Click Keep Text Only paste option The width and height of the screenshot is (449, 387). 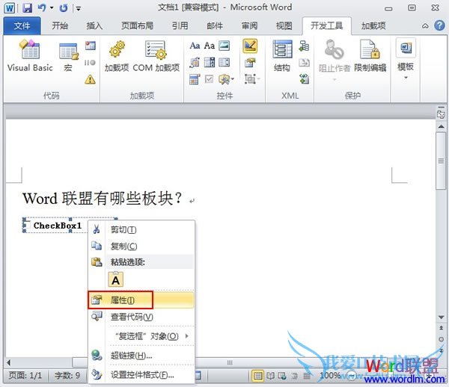116,279
